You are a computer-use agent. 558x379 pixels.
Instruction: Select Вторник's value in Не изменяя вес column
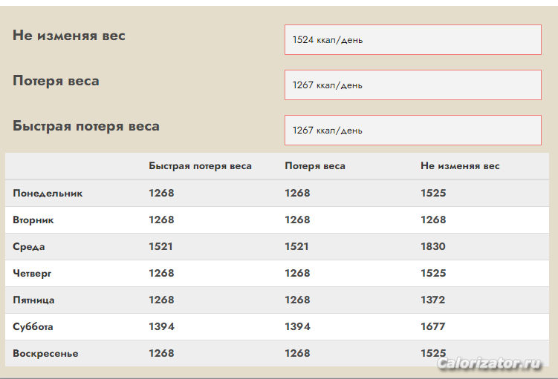pos(432,220)
